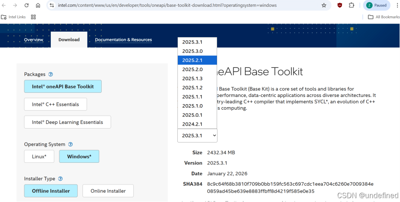
Task: Bookmark this page with the star icon
Action: [324, 6]
